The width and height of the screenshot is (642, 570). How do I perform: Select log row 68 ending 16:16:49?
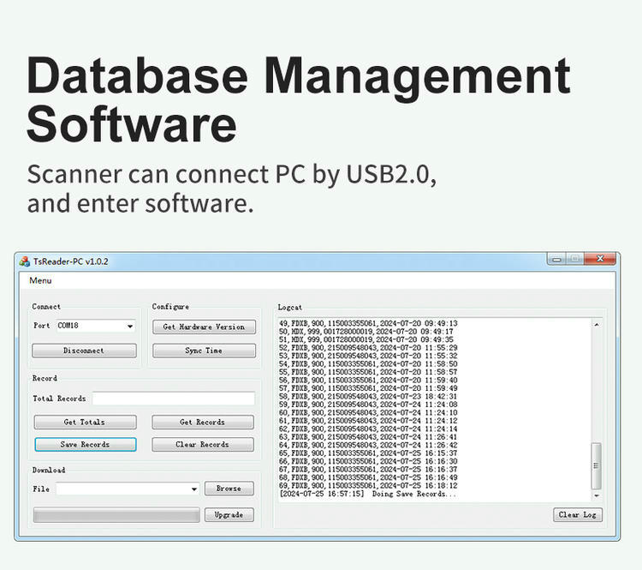coord(368,477)
